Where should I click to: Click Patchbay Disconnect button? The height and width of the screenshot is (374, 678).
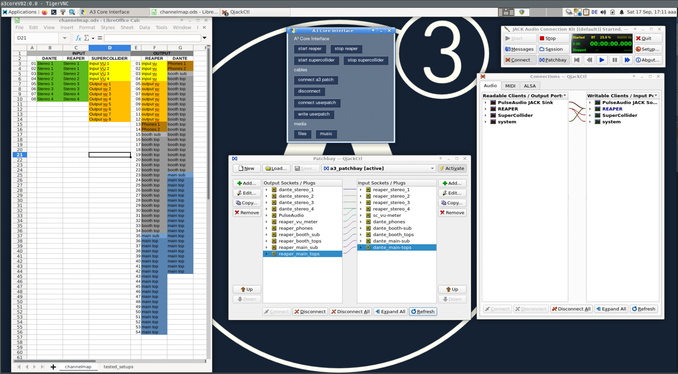click(x=310, y=311)
